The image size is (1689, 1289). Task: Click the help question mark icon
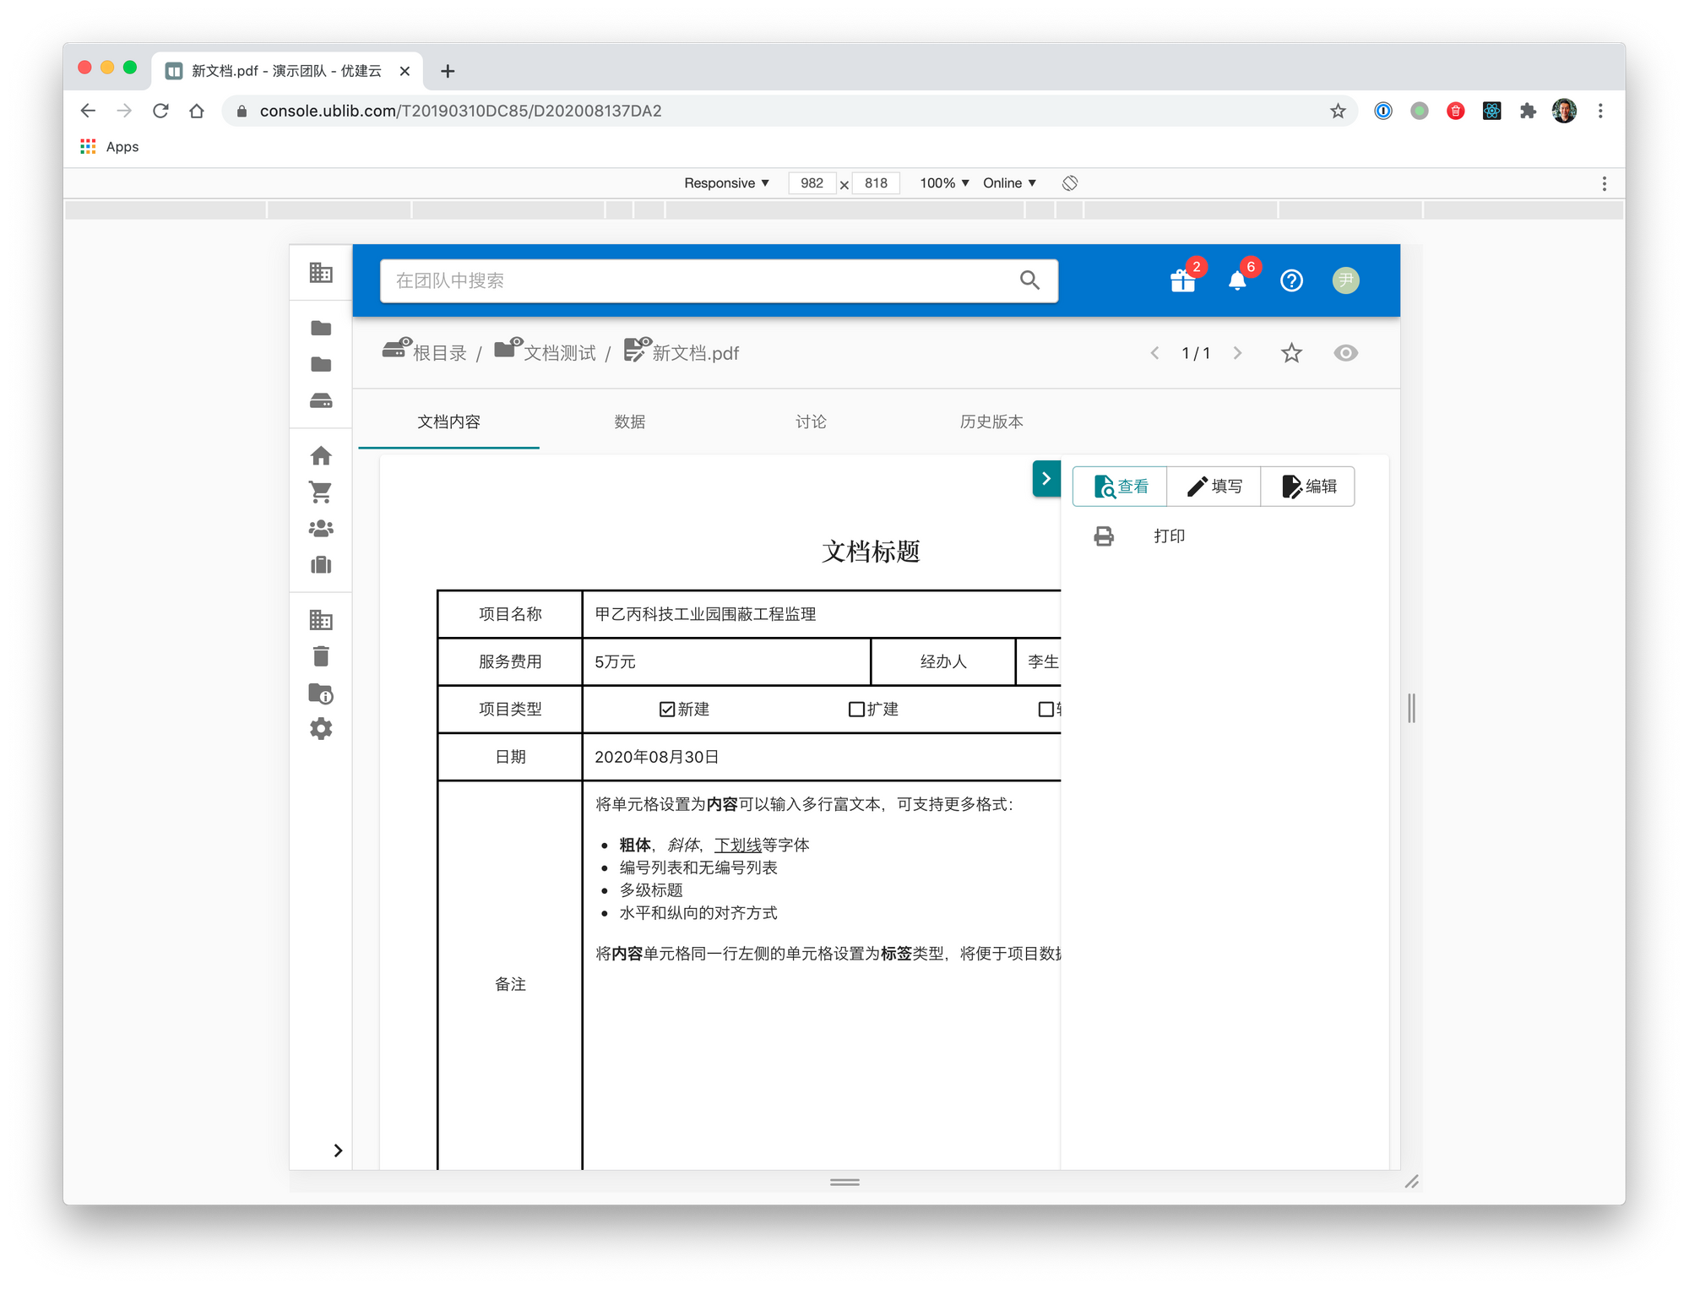coord(1291,280)
